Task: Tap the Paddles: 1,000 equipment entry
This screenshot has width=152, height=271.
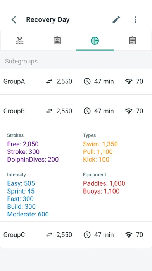Action: coord(104,183)
